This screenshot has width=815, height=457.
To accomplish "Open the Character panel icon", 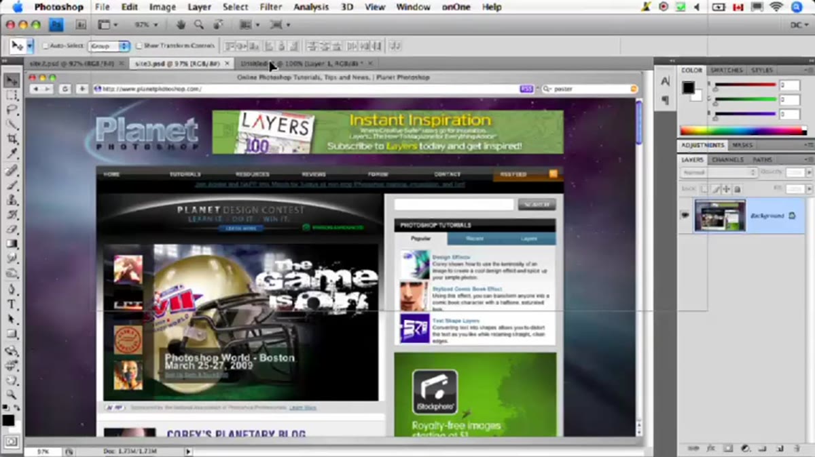I will [665, 82].
